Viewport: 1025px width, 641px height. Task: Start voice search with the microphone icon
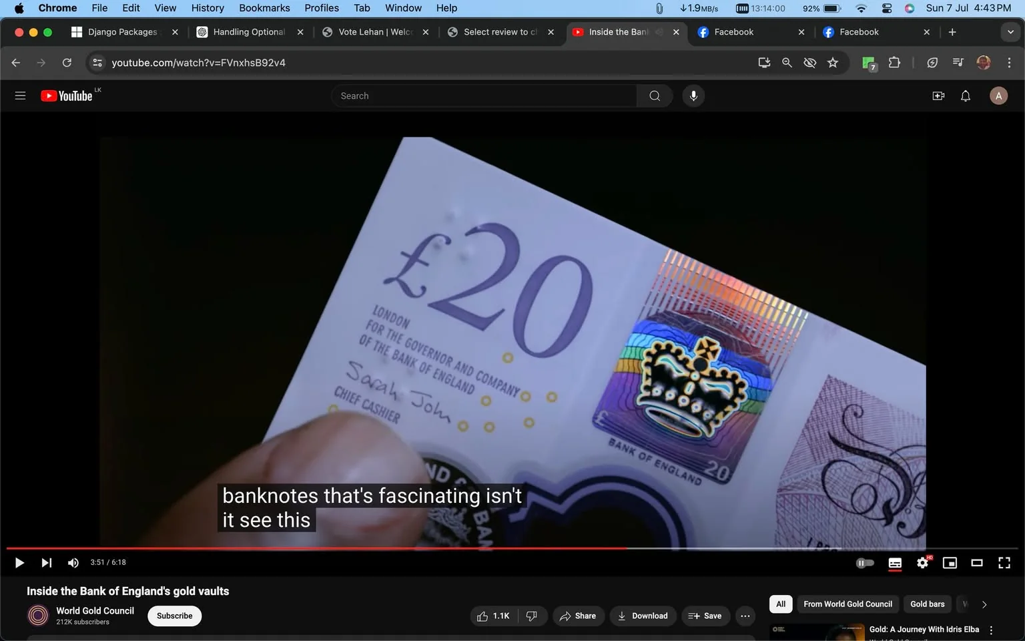point(693,96)
